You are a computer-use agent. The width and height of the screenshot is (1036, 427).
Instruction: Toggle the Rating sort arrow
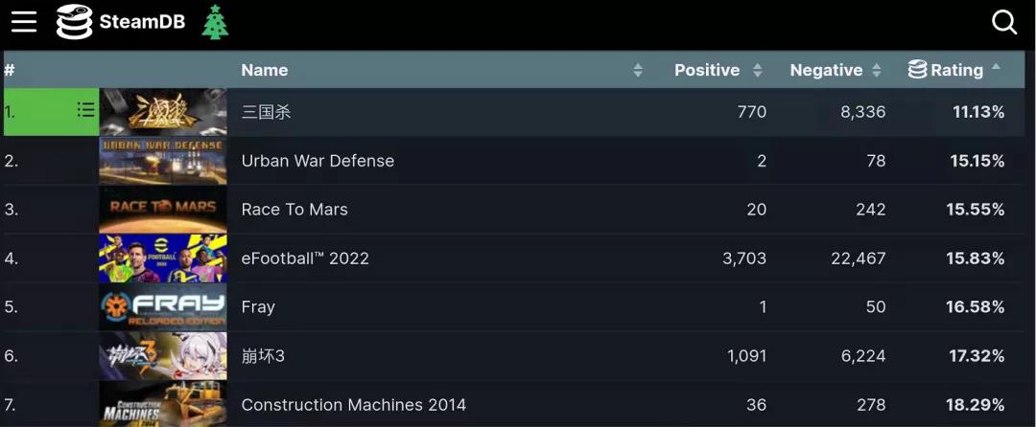[996, 68]
